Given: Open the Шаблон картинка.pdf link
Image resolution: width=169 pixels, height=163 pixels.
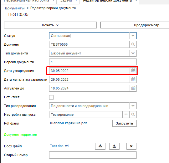Looking at the screenshot, I should click(x=69, y=123).
